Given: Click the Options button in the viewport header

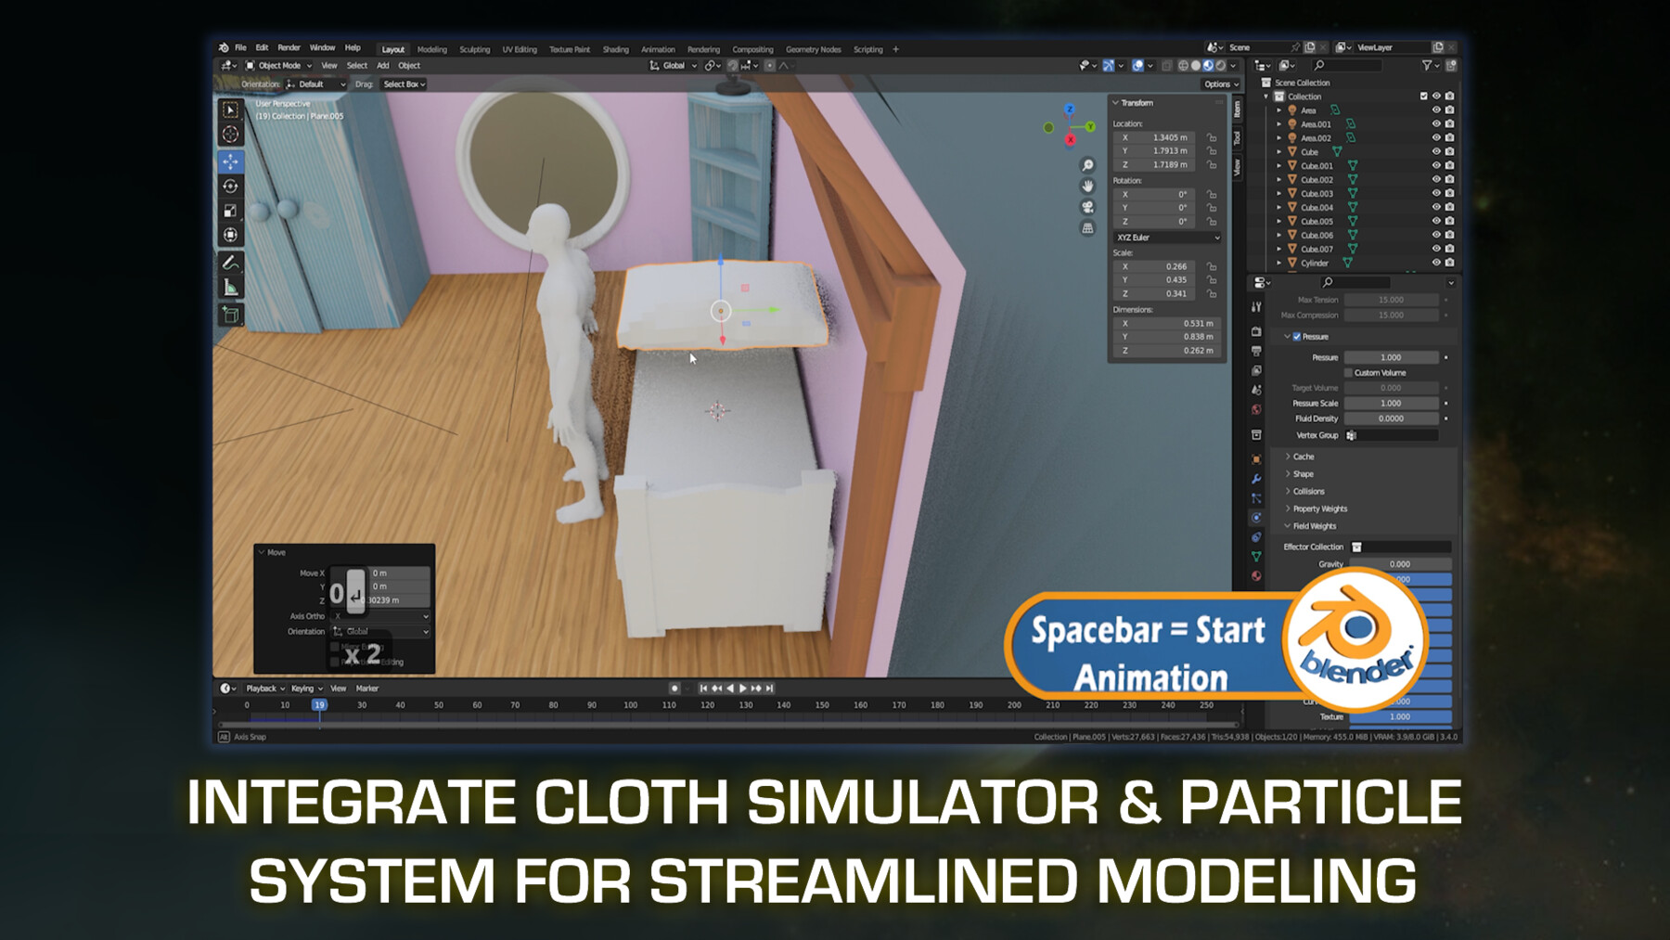Looking at the screenshot, I should pyautogui.click(x=1220, y=84).
